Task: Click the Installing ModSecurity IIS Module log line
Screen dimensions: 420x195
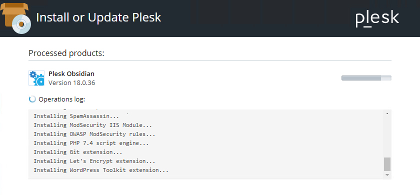Action: coord(92,125)
